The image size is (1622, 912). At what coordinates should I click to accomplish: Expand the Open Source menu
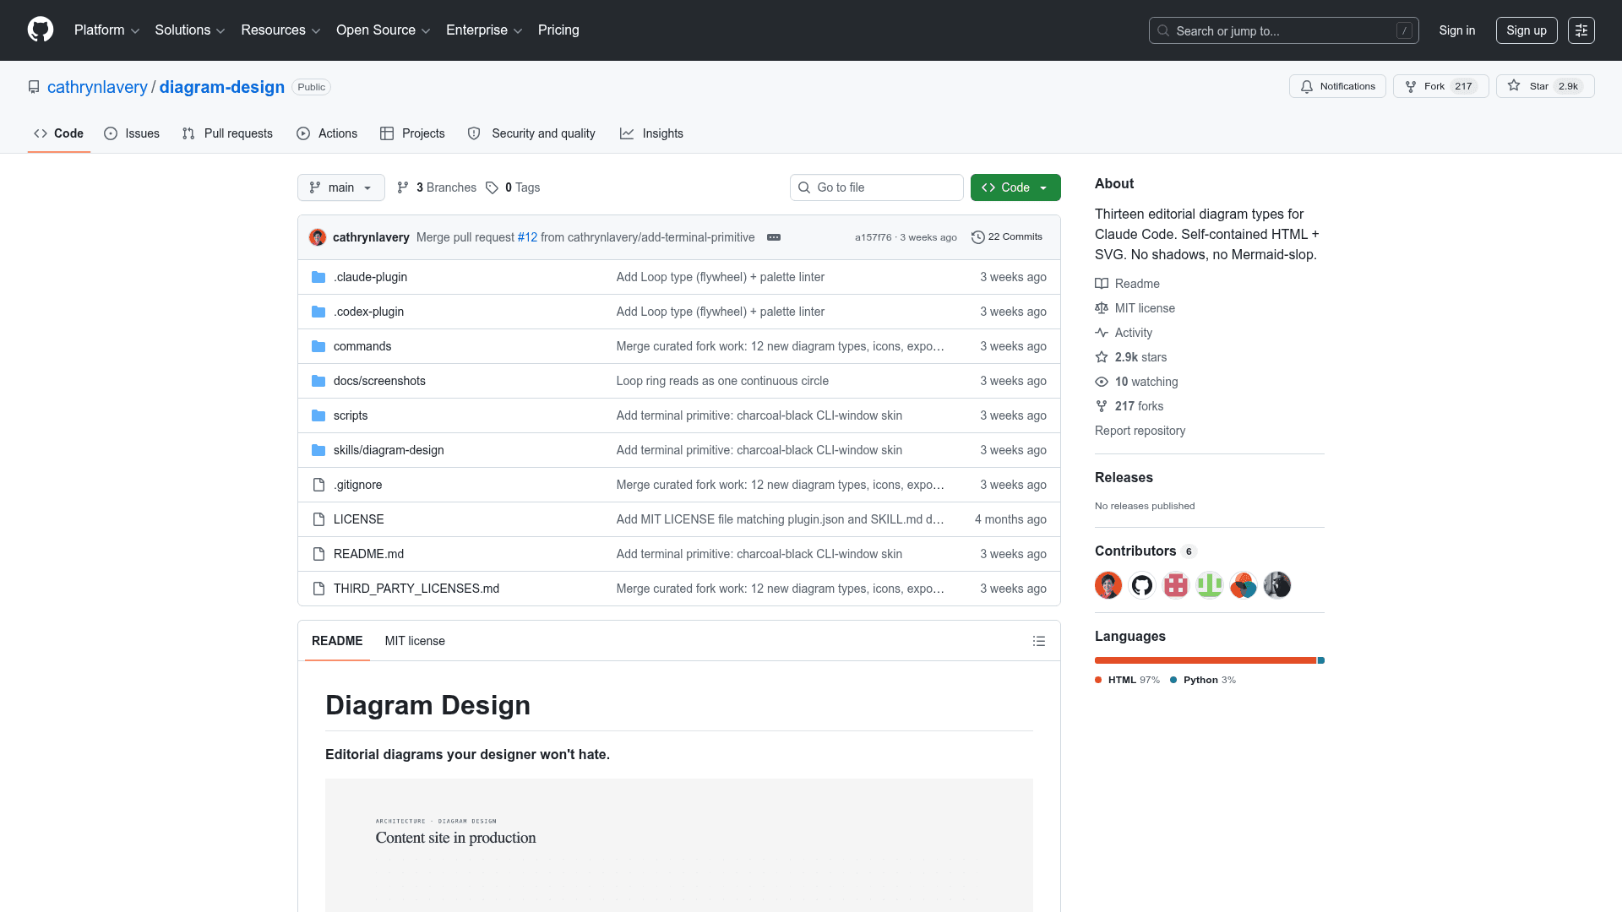[384, 30]
